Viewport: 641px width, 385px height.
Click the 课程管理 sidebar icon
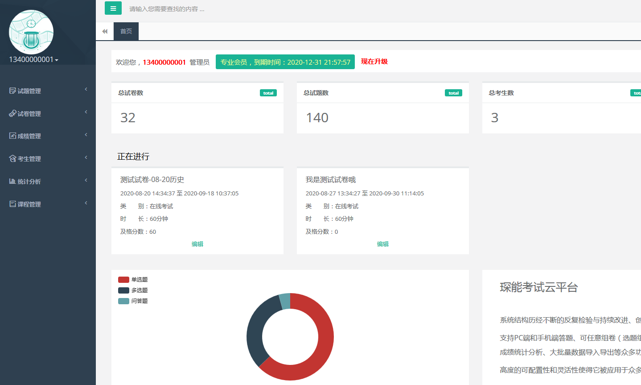click(x=12, y=204)
